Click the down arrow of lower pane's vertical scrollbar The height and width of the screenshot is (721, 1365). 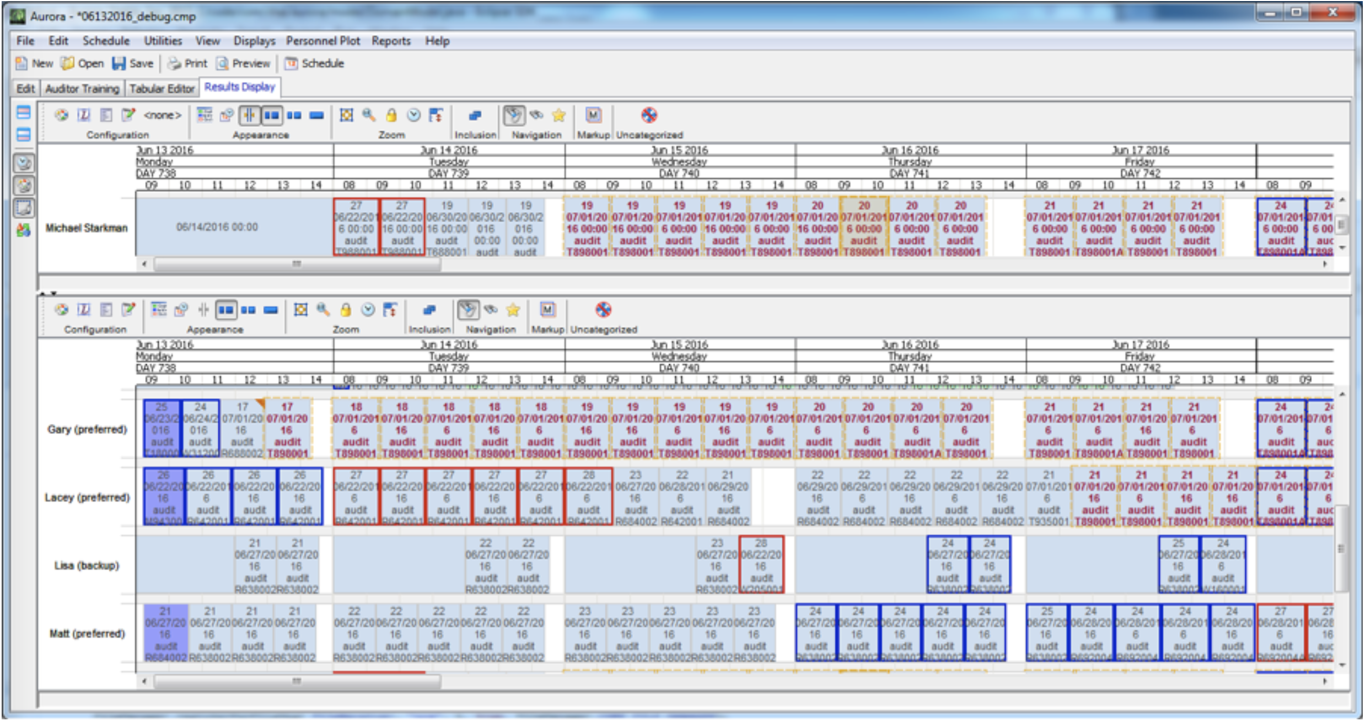click(1342, 665)
